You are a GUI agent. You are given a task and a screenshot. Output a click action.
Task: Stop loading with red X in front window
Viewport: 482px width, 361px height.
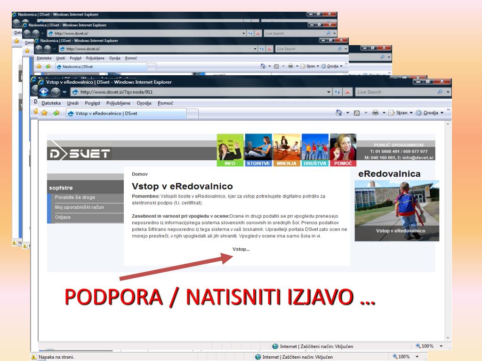point(347,92)
